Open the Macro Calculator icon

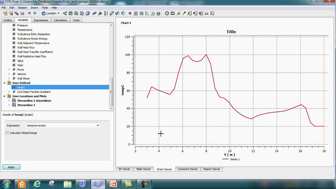pyautogui.click(x=195, y=13)
